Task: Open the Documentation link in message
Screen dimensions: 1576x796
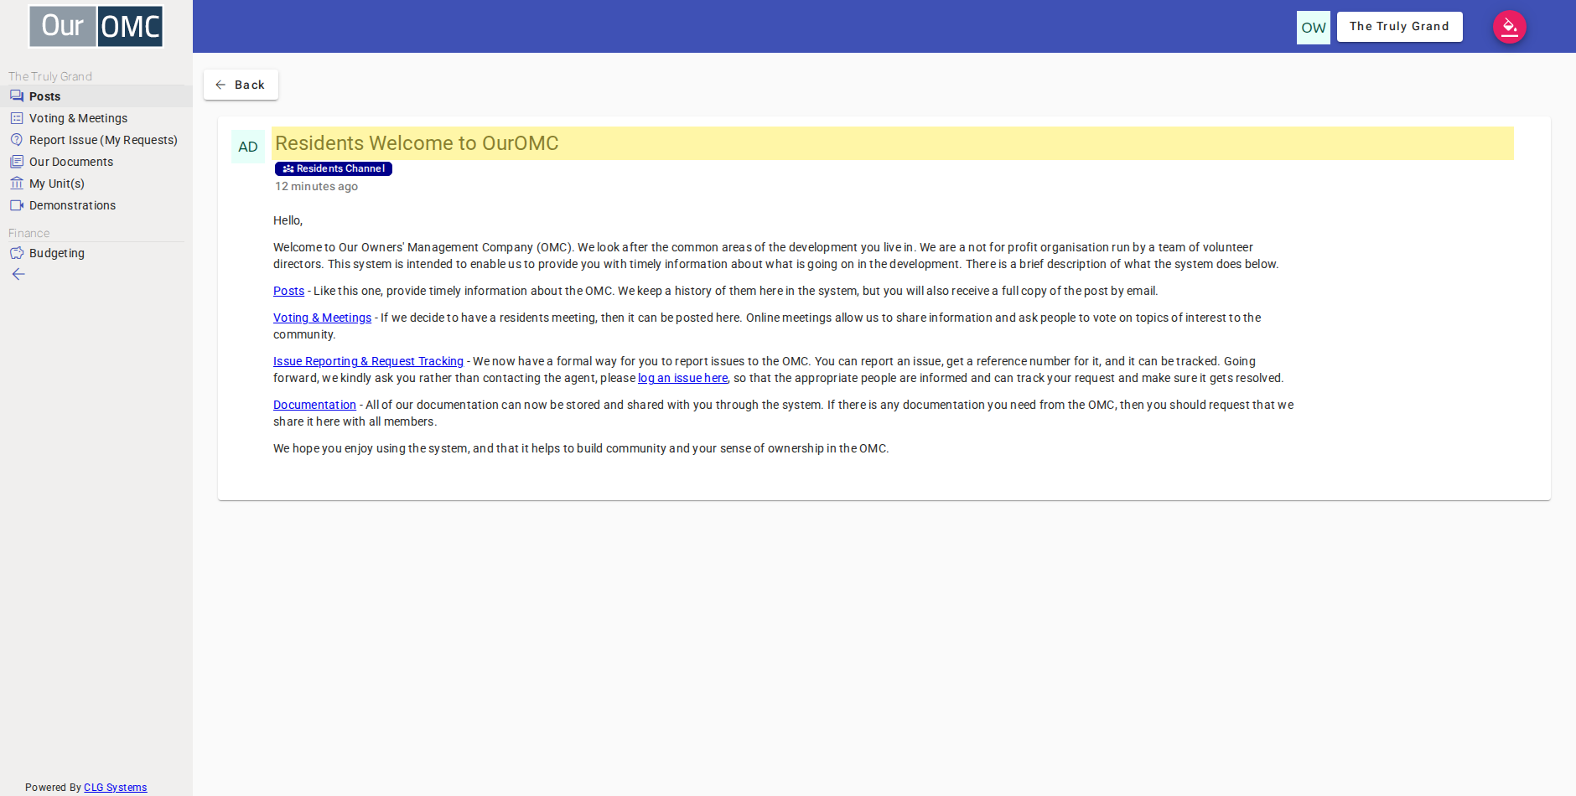Action: [x=314, y=405]
